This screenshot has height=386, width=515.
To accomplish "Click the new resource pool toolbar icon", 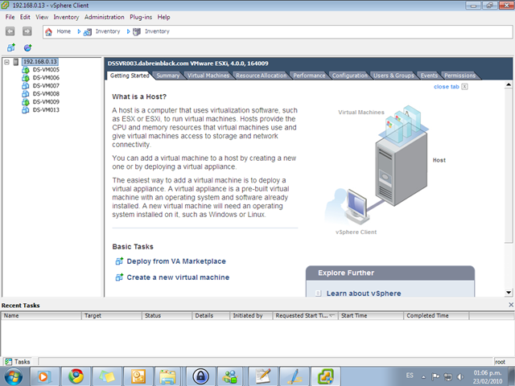I will (27, 48).
